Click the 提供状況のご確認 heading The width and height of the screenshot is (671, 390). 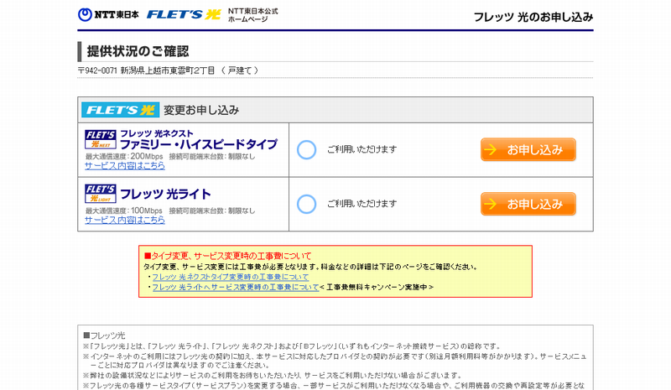(x=138, y=51)
